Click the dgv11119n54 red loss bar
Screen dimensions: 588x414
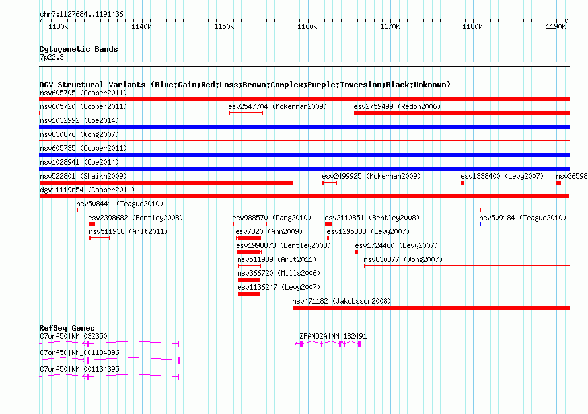304,196
